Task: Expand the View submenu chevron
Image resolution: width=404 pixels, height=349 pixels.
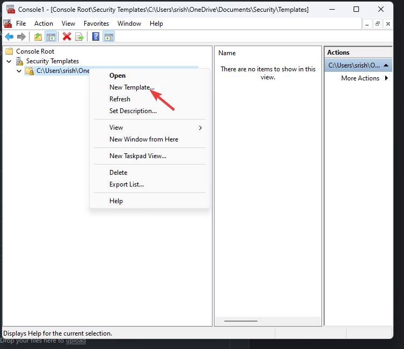Action: pyautogui.click(x=200, y=128)
